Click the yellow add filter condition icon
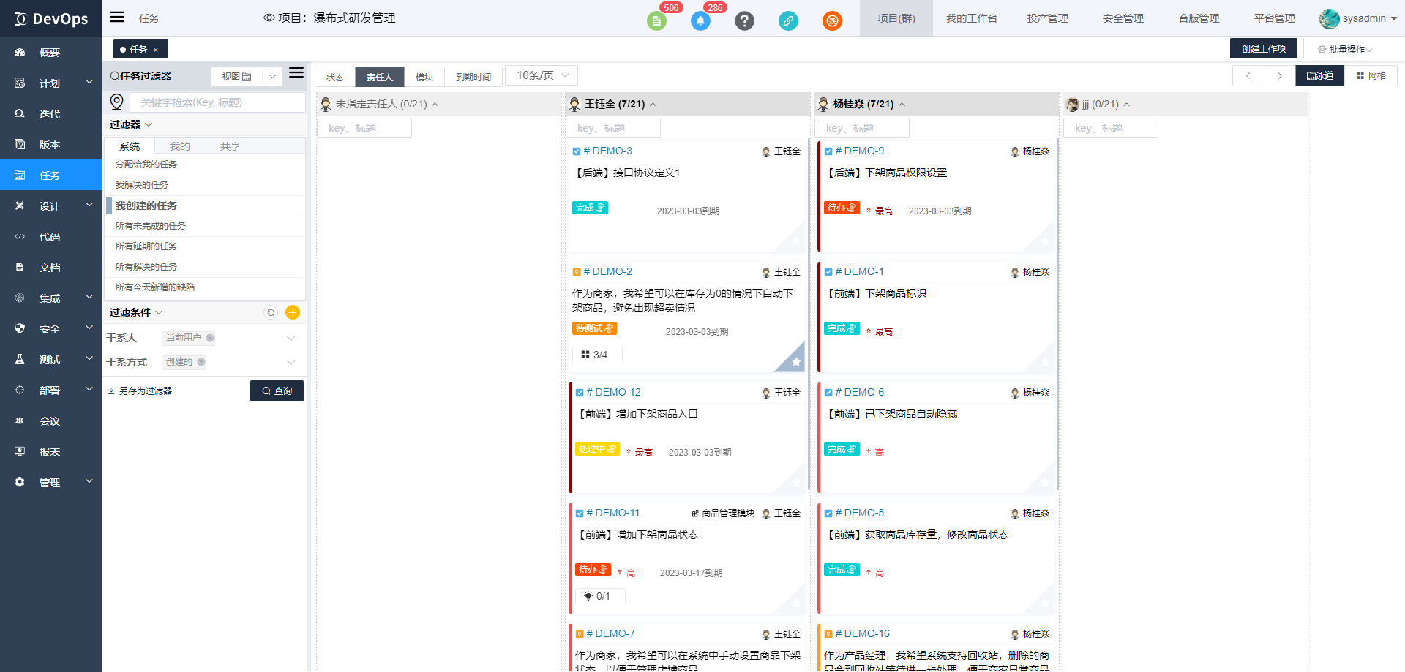The height and width of the screenshot is (672, 1405). point(293,313)
